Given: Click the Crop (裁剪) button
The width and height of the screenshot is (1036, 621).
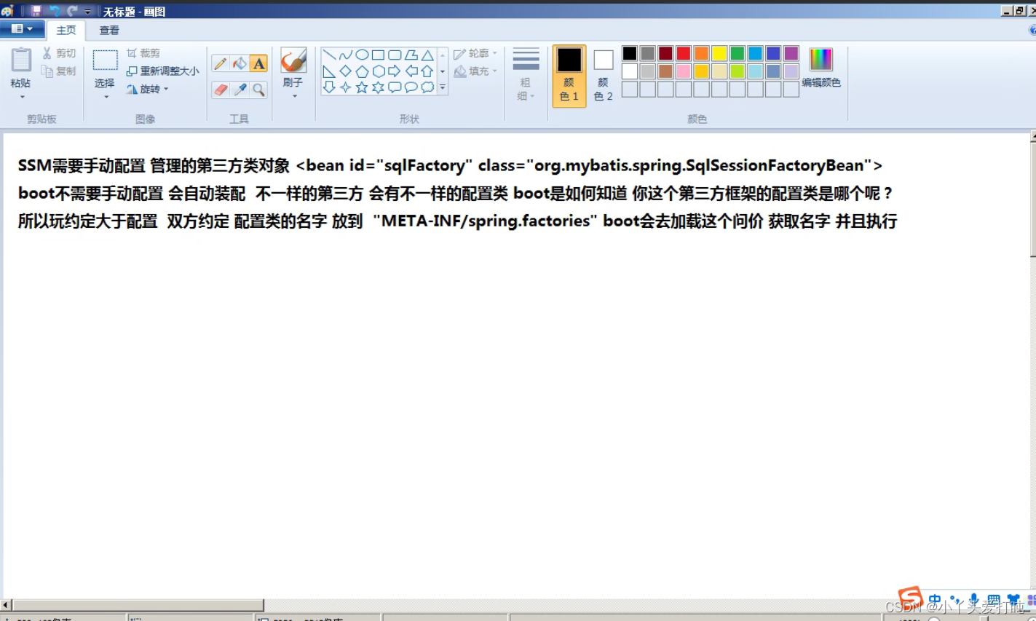Looking at the screenshot, I should point(143,53).
